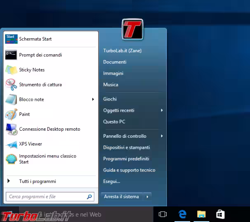Click the taskbar web search box

86,214
